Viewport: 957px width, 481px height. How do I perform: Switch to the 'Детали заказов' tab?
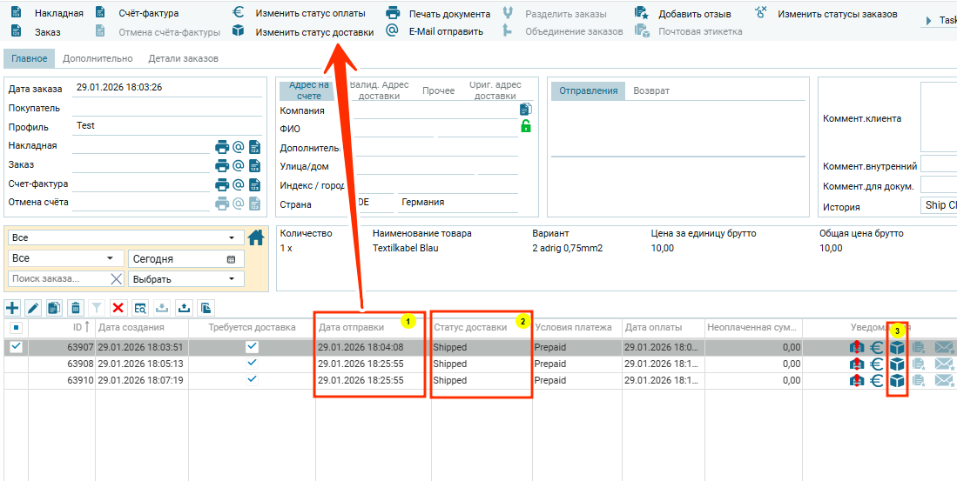click(x=183, y=58)
